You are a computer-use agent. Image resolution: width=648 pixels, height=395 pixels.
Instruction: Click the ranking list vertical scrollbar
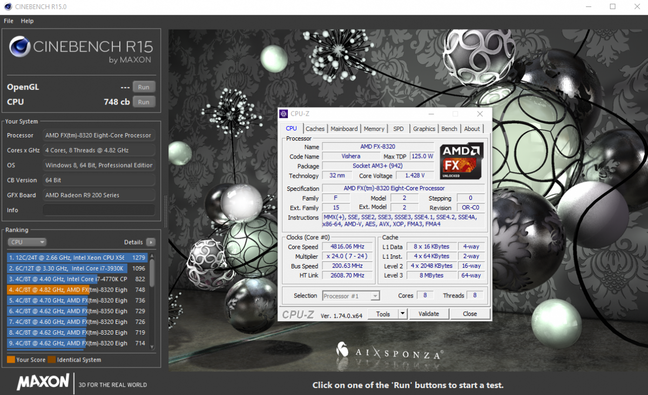[x=152, y=301]
